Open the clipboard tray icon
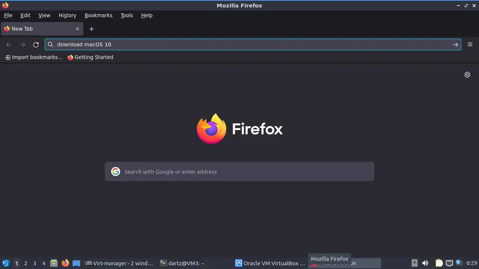The width and height of the screenshot is (479, 269). [439, 263]
